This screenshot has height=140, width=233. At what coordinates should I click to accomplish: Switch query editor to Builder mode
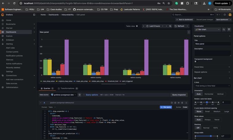tap(179, 107)
